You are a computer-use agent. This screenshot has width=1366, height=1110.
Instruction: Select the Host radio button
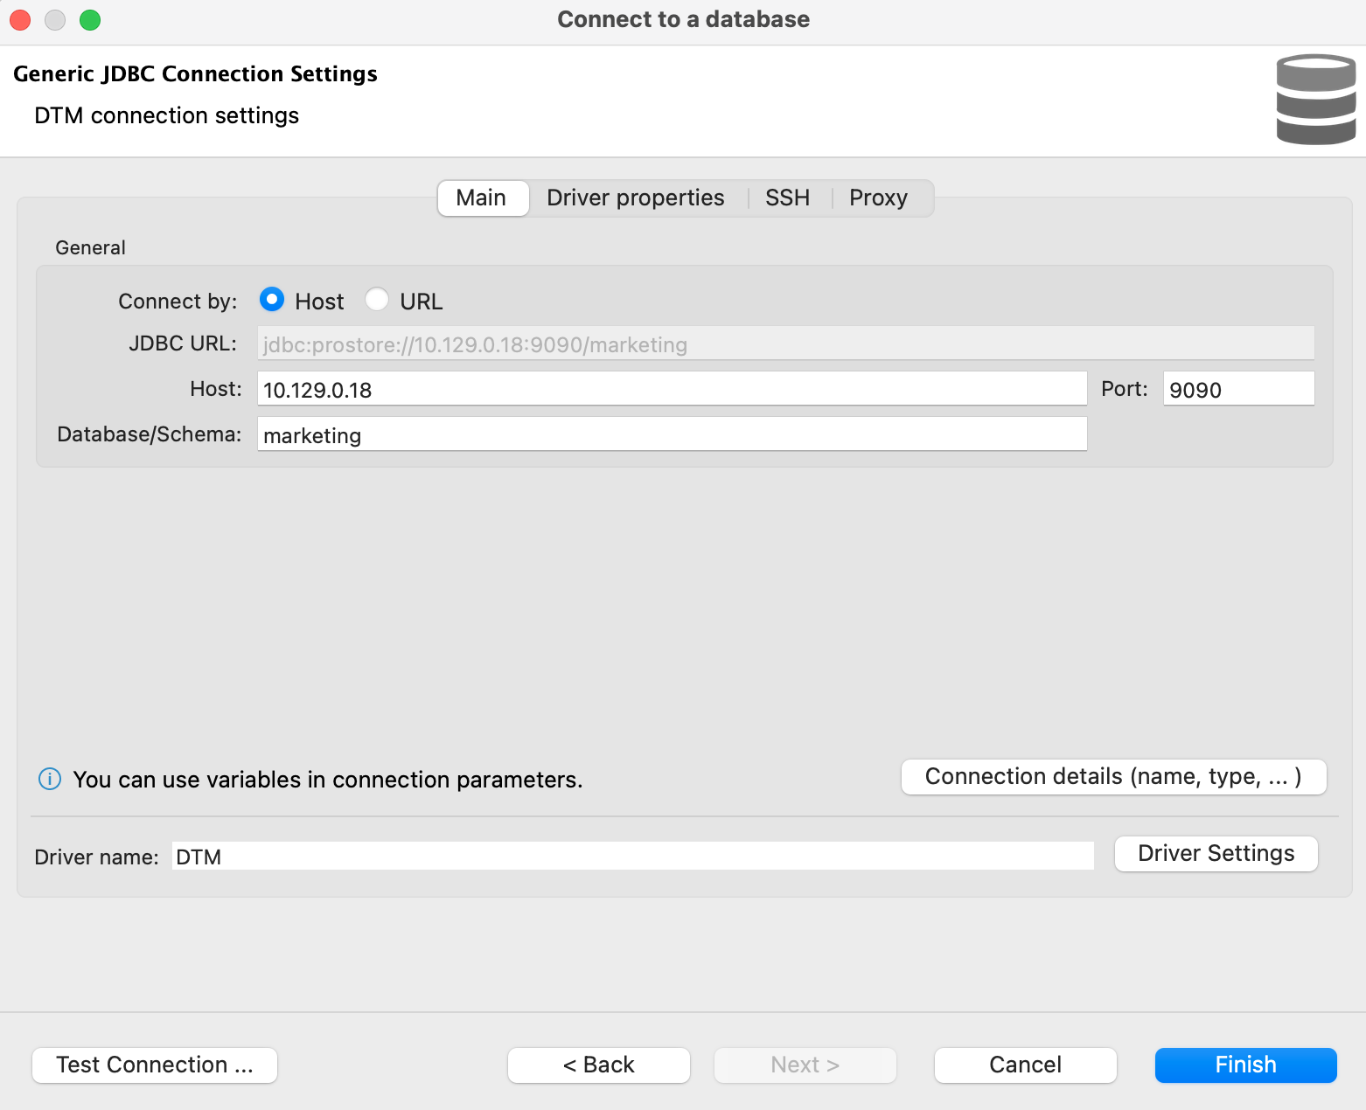coord(272,300)
